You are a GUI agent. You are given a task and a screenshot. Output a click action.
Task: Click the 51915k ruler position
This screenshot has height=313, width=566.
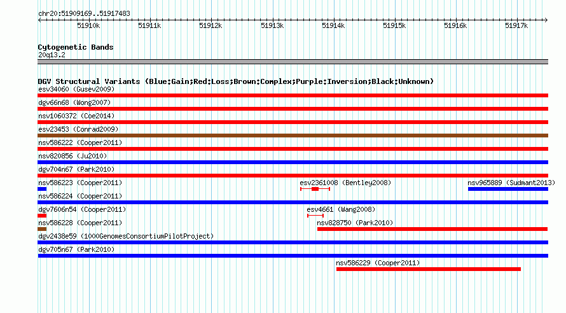coord(394,25)
